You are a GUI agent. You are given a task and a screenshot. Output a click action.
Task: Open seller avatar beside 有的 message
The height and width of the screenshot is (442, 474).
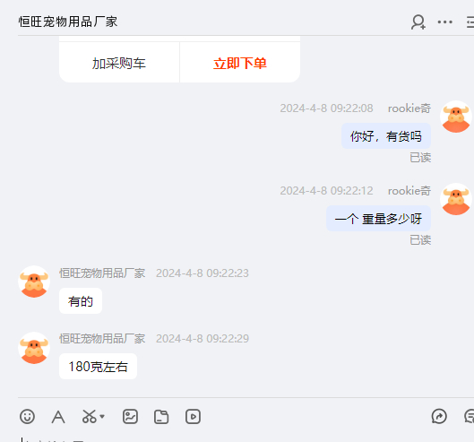[x=34, y=282]
